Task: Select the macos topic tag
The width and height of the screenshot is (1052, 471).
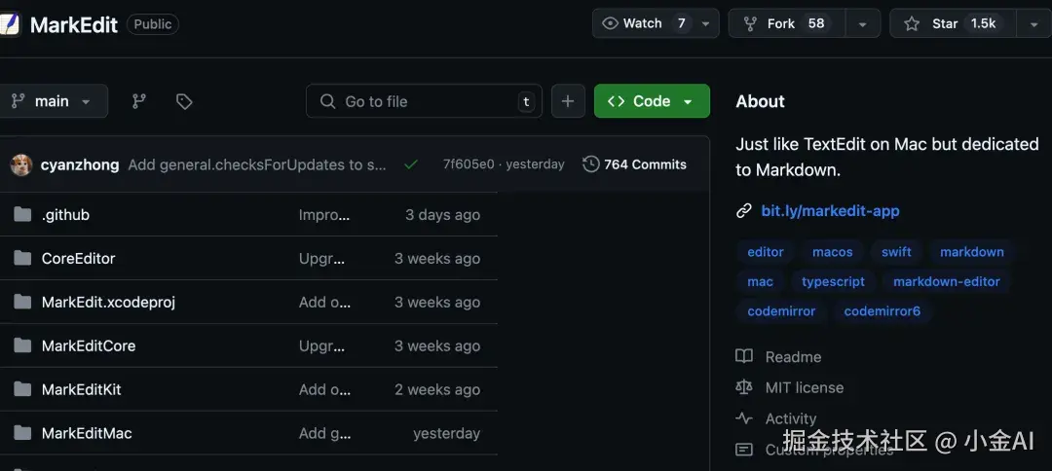Action: [833, 252]
